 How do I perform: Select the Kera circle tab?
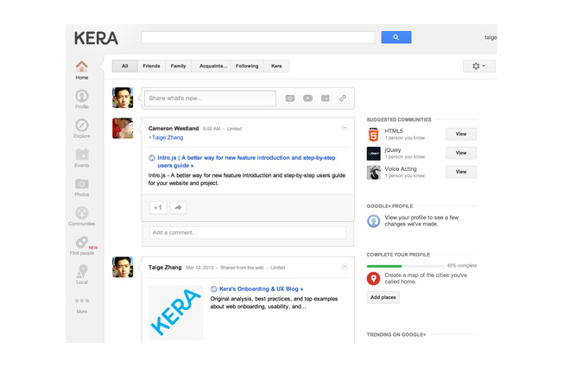pyautogui.click(x=276, y=66)
